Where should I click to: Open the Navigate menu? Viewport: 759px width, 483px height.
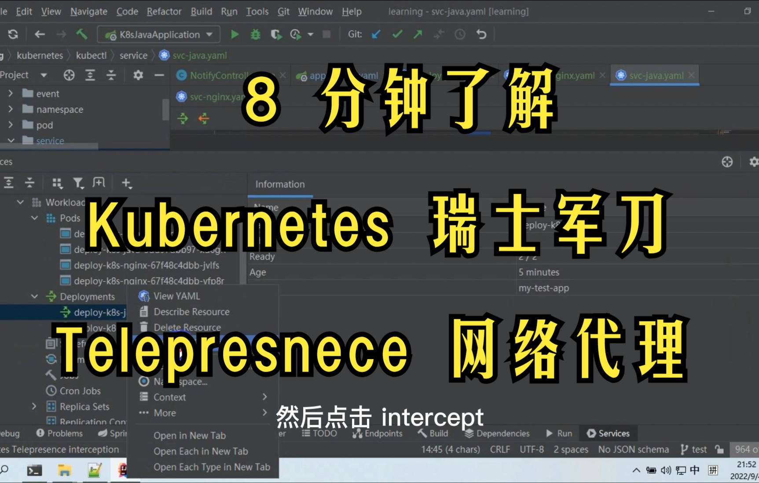coord(89,11)
